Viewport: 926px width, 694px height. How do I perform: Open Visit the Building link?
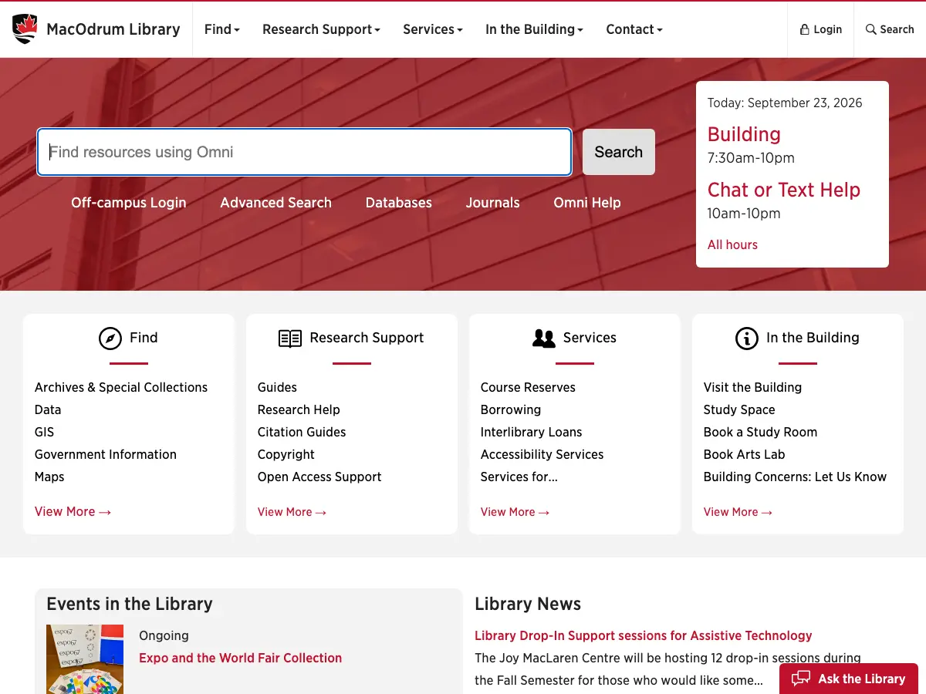tap(752, 387)
